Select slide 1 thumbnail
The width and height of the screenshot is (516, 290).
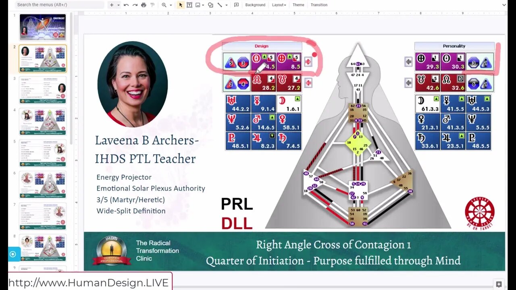43,27
